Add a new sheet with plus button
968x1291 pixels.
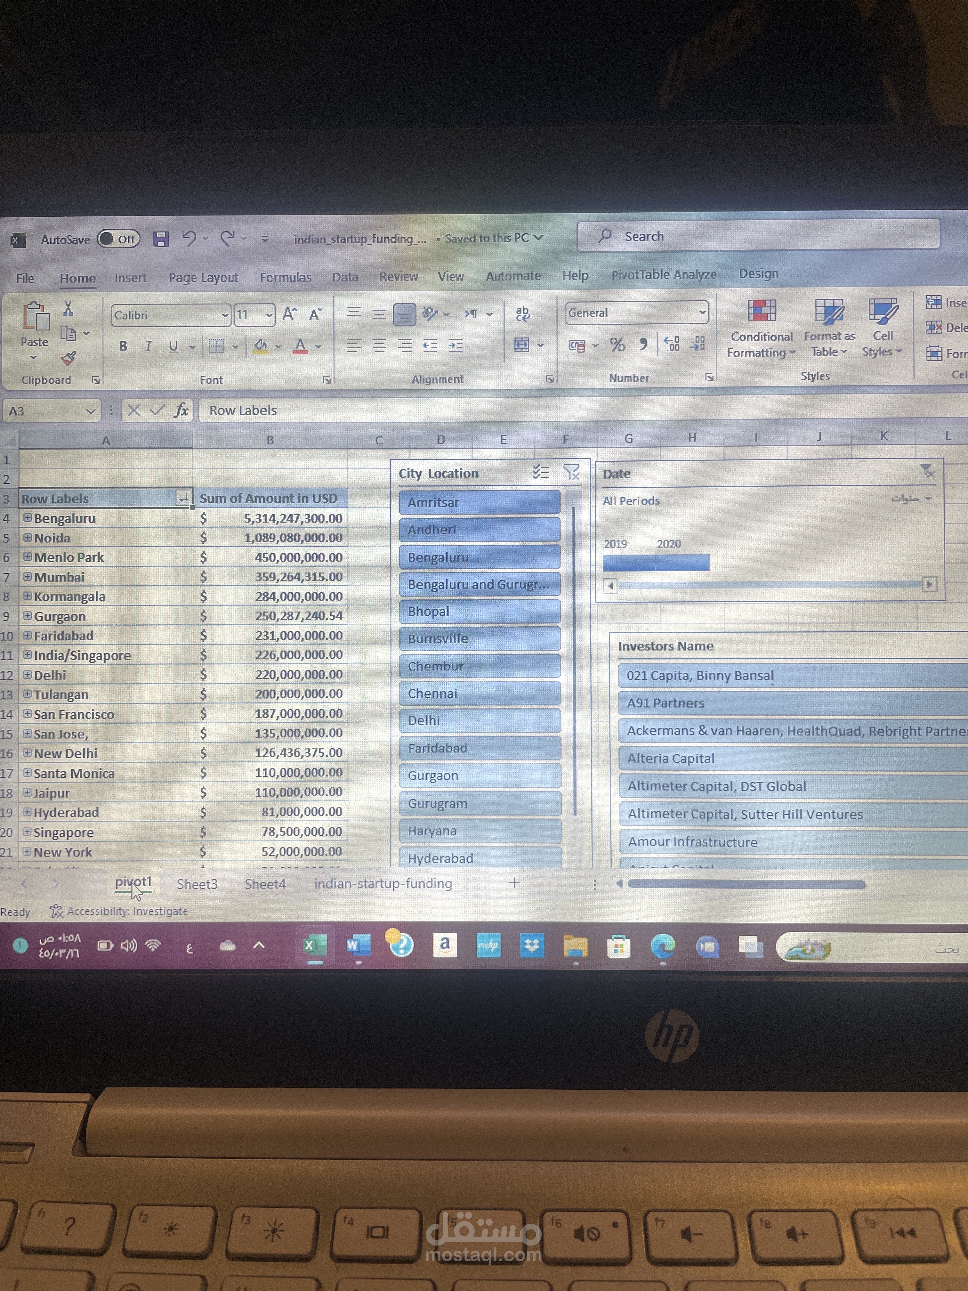[514, 883]
